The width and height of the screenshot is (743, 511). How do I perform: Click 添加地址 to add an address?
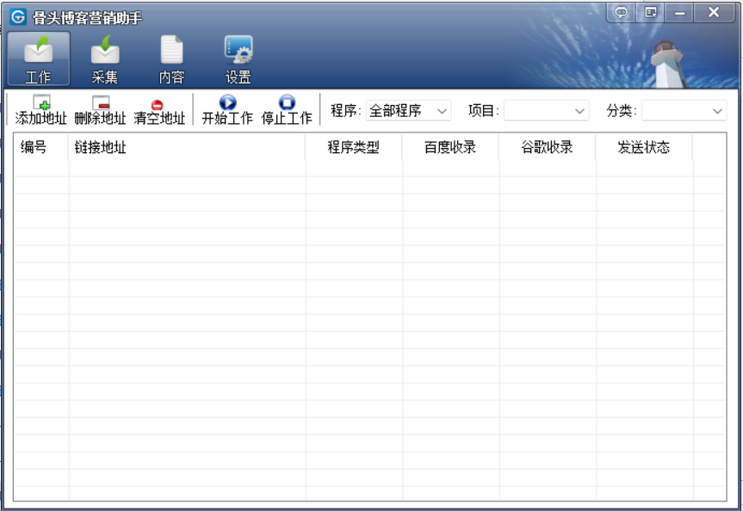pyautogui.click(x=40, y=110)
